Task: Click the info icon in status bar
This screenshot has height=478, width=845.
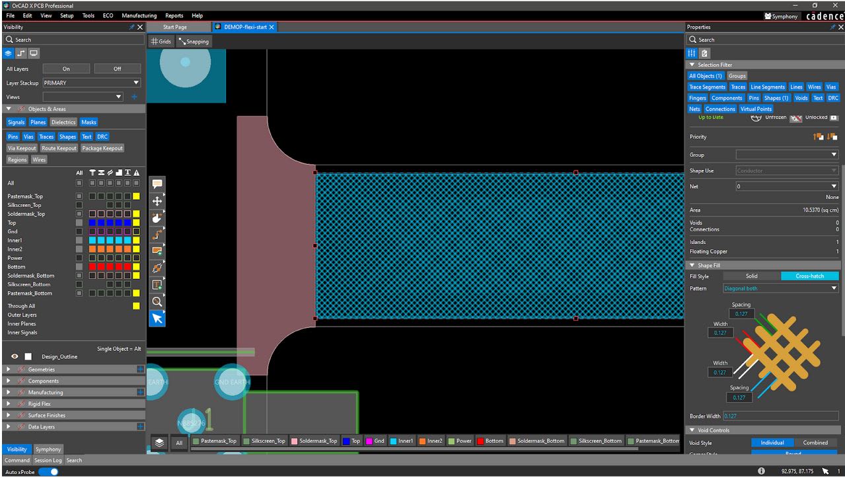Action: click(761, 471)
